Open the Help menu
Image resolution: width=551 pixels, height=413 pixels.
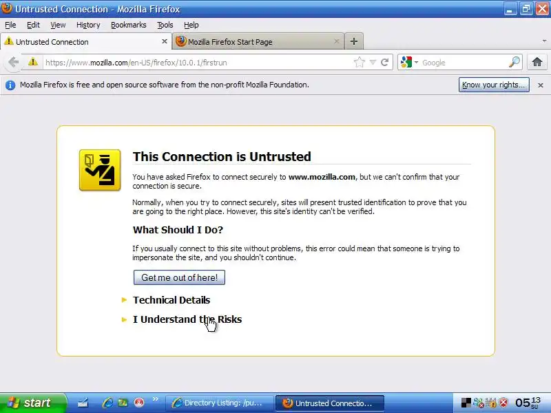(191, 25)
